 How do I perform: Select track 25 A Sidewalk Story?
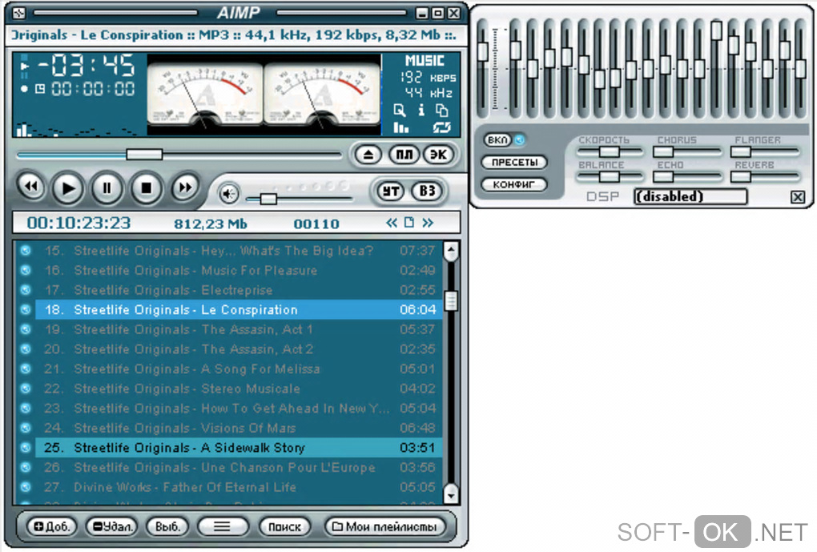coord(239,448)
